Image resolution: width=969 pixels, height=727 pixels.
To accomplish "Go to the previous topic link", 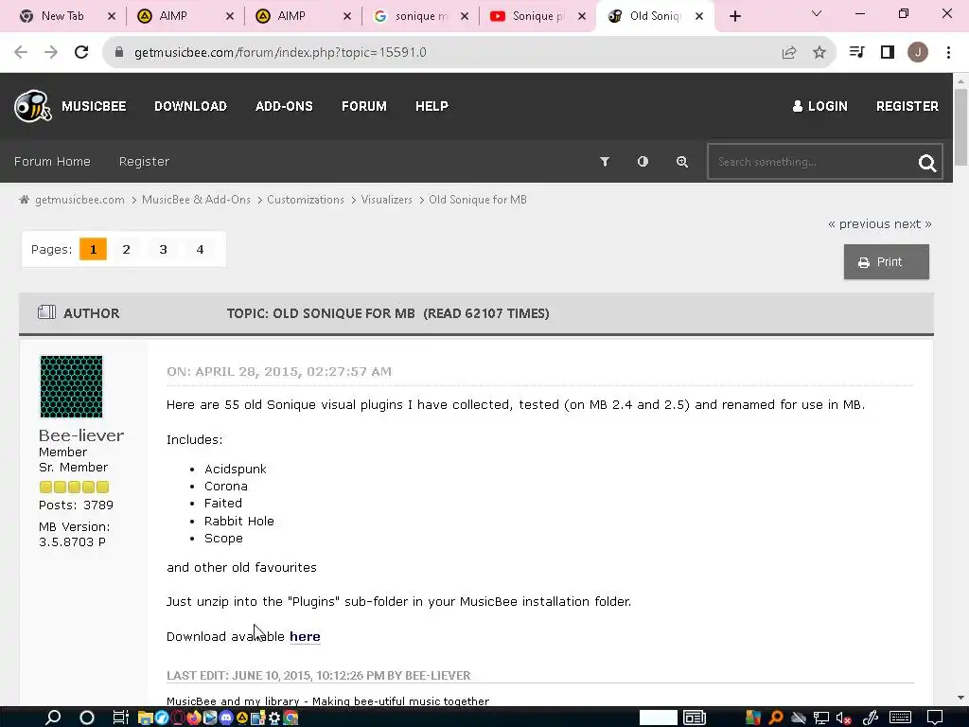I will (857, 223).
